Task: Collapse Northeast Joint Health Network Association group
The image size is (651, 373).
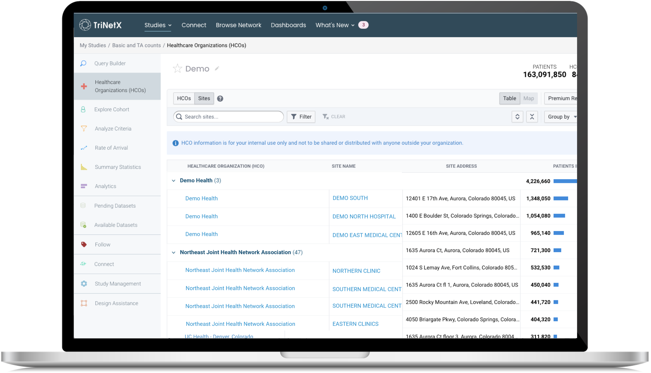Action: point(174,252)
